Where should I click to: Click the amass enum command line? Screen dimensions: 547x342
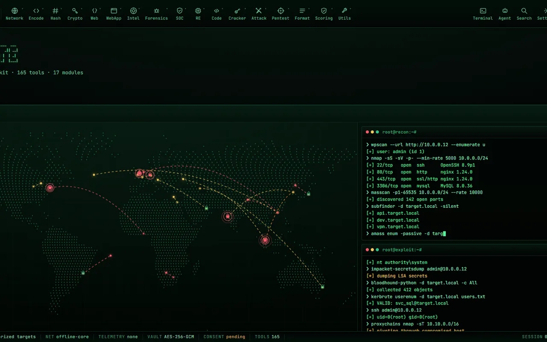pyautogui.click(x=406, y=233)
